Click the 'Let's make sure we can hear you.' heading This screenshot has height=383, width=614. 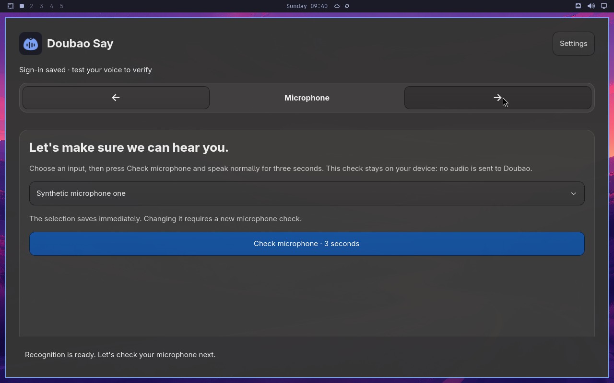[129, 147]
